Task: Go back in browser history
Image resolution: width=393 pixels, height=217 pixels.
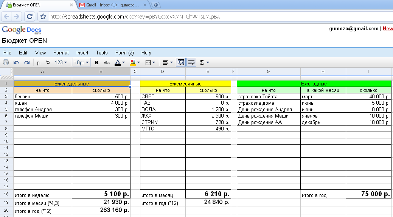Action: click(x=6, y=17)
